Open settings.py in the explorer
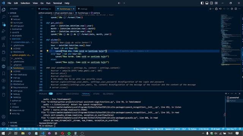 [18, 91]
